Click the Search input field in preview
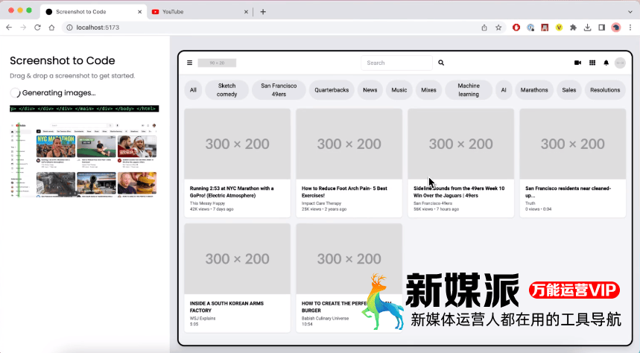This screenshot has width=640, height=353. pos(396,63)
